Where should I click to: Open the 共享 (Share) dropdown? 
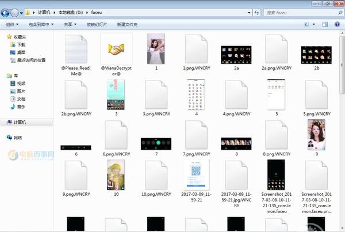[x=70, y=25]
